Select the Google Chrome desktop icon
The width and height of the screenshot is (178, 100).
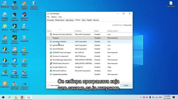(x=5, y=39)
